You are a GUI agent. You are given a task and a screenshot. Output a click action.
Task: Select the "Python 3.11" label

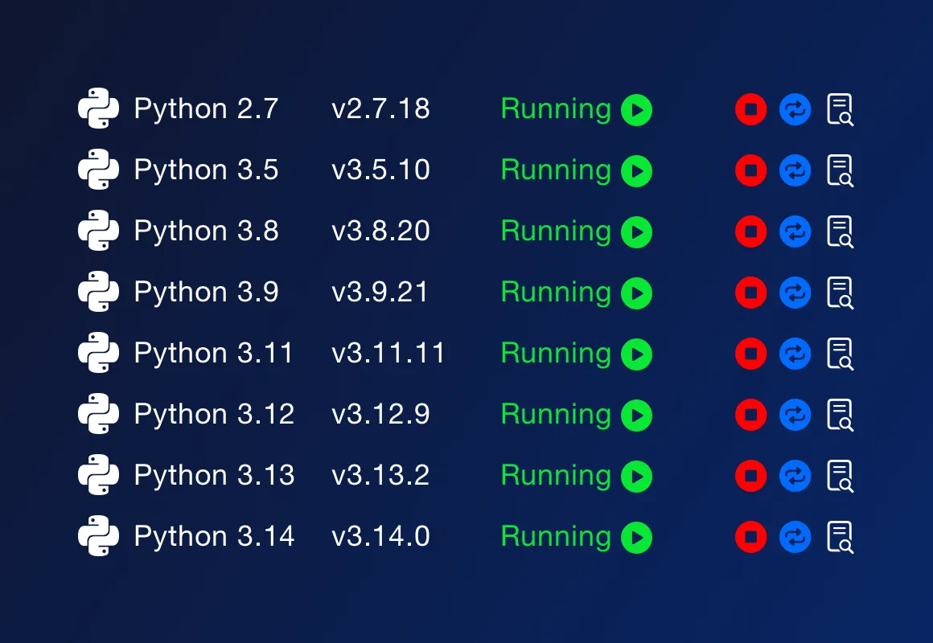click(214, 354)
